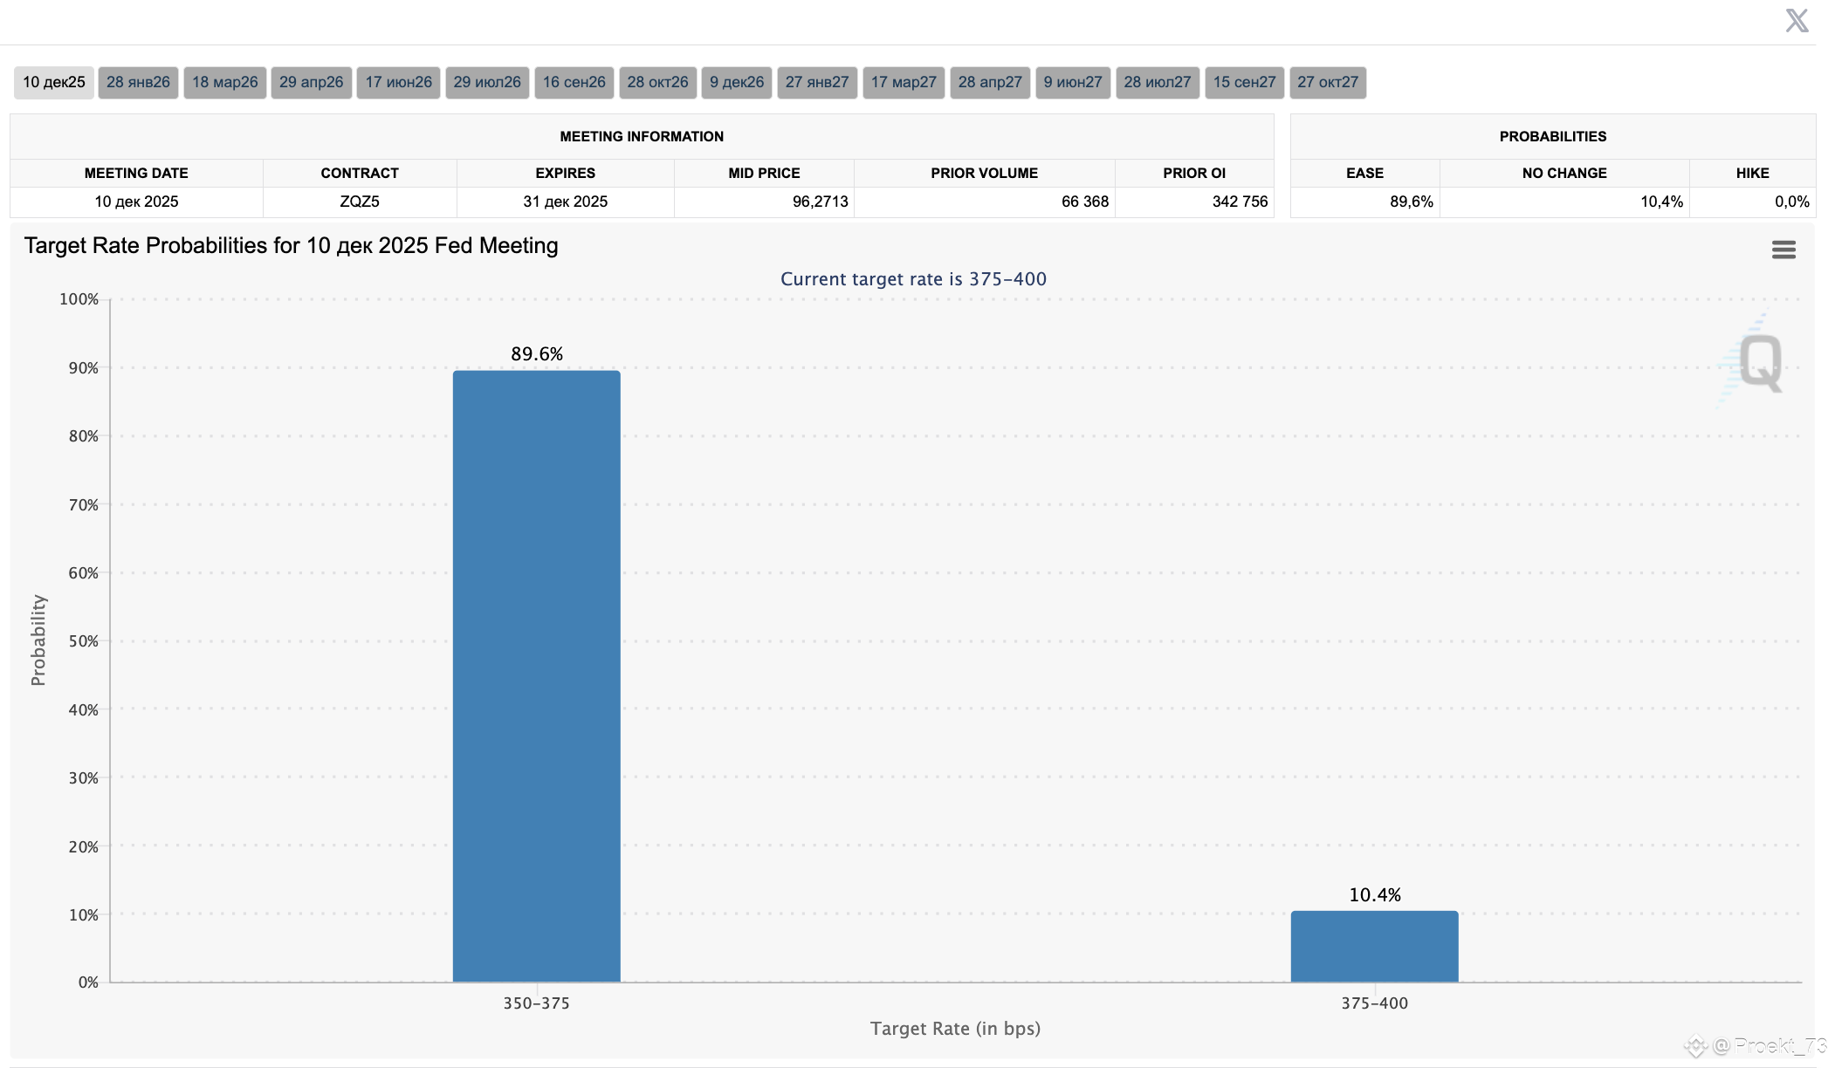Select the 28 апр27 meeting tab
Image resolution: width=1835 pixels, height=1068 pixels.
click(x=990, y=83)
